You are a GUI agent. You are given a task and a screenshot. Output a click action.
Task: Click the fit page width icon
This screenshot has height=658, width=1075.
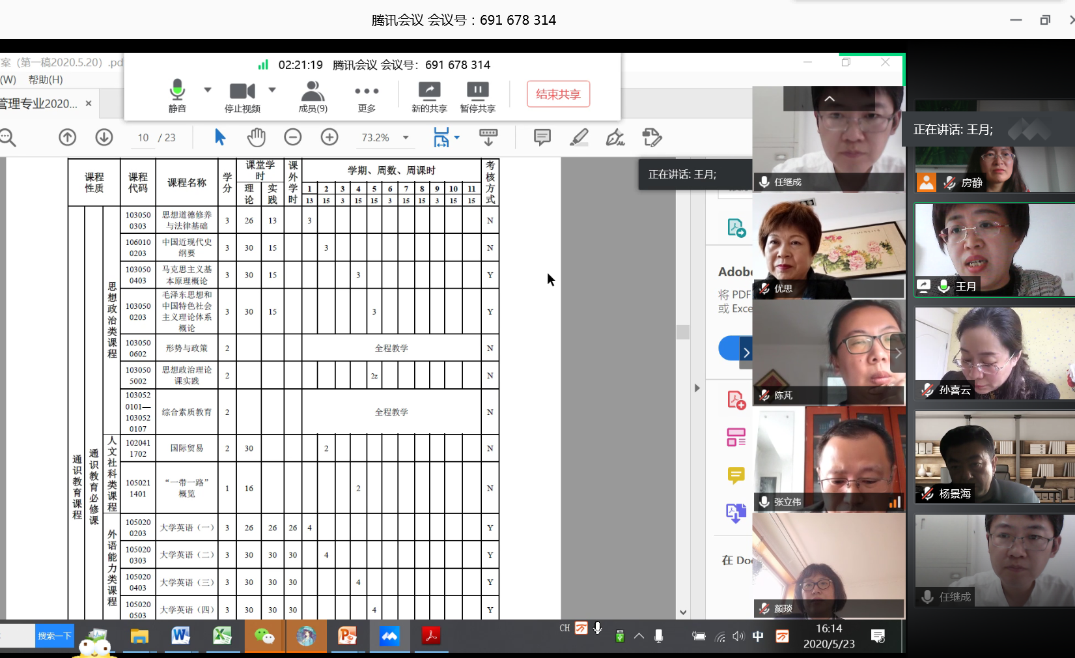(x=441, y=137)
